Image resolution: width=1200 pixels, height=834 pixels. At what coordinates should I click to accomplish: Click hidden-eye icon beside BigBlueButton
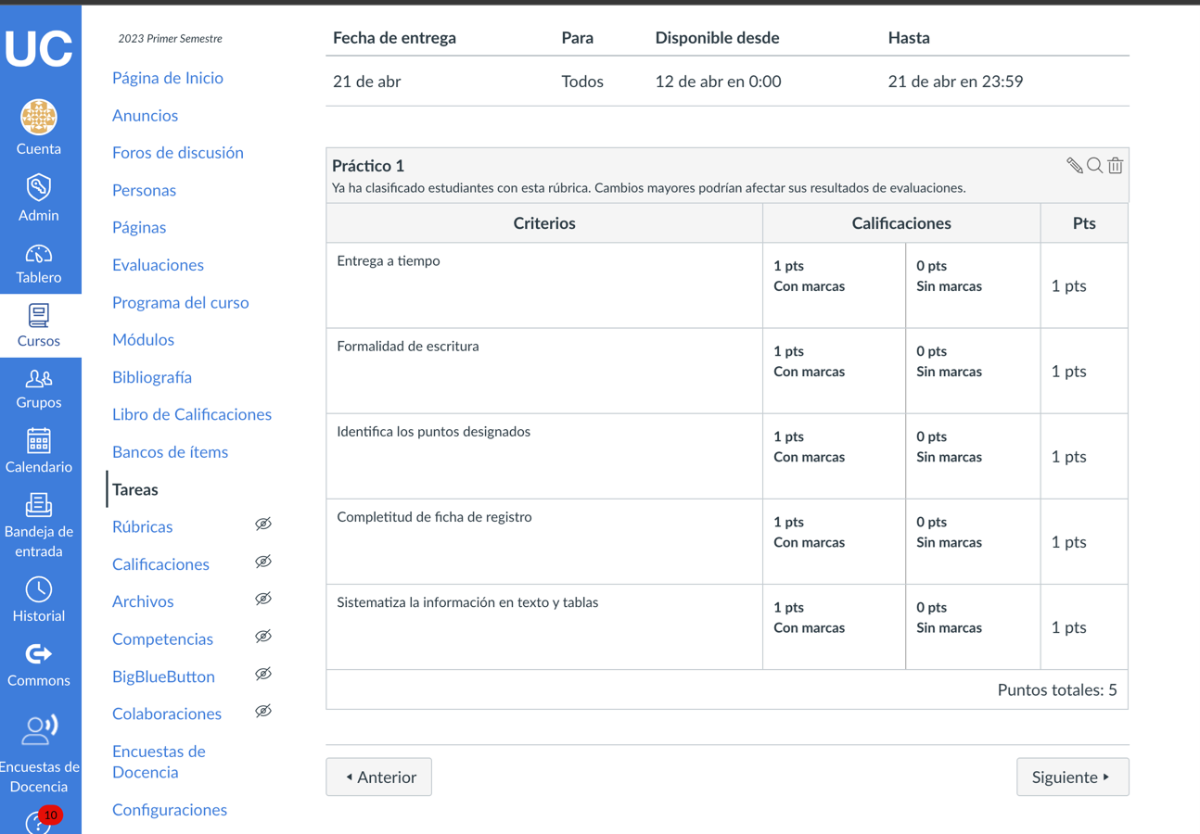263,675
